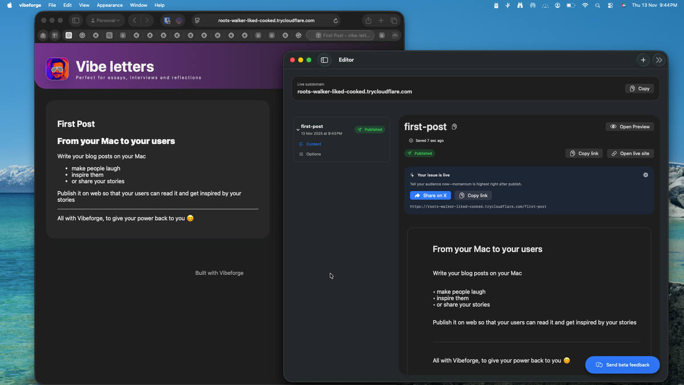The height and width of the screenshot is (385, 684).
Task: Click the Vibe letters blog title
Action: 115,67
